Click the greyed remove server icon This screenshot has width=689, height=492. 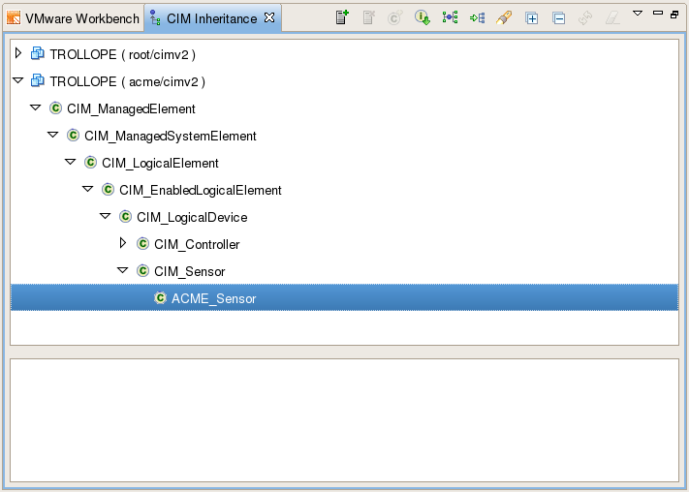coord(368,18)
